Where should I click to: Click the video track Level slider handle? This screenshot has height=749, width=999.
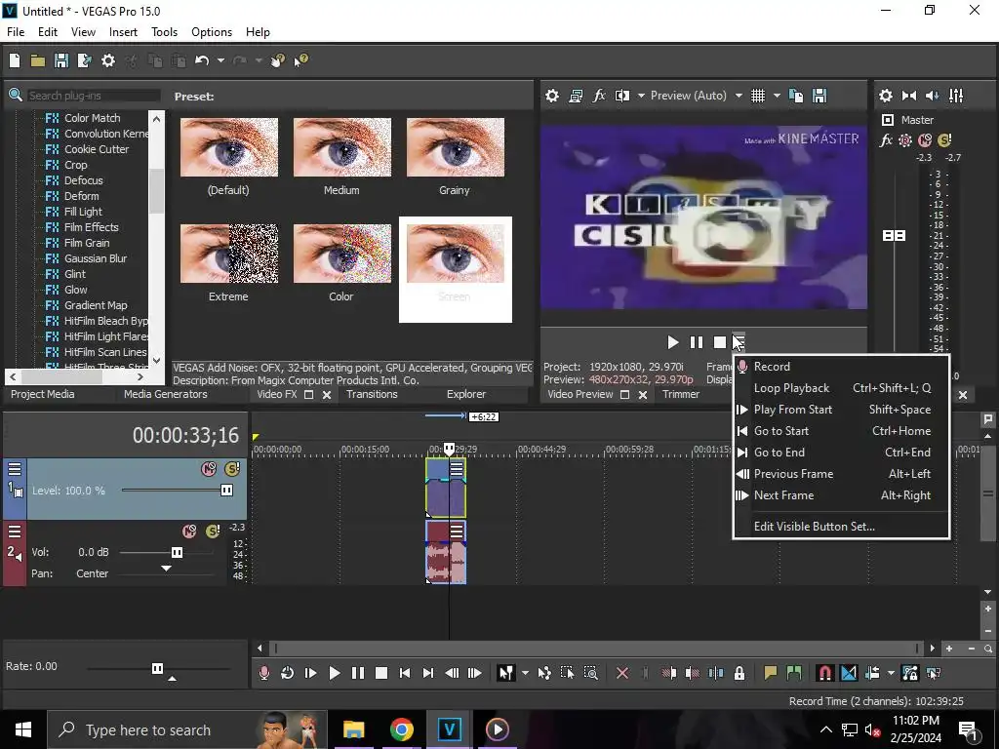226,490
